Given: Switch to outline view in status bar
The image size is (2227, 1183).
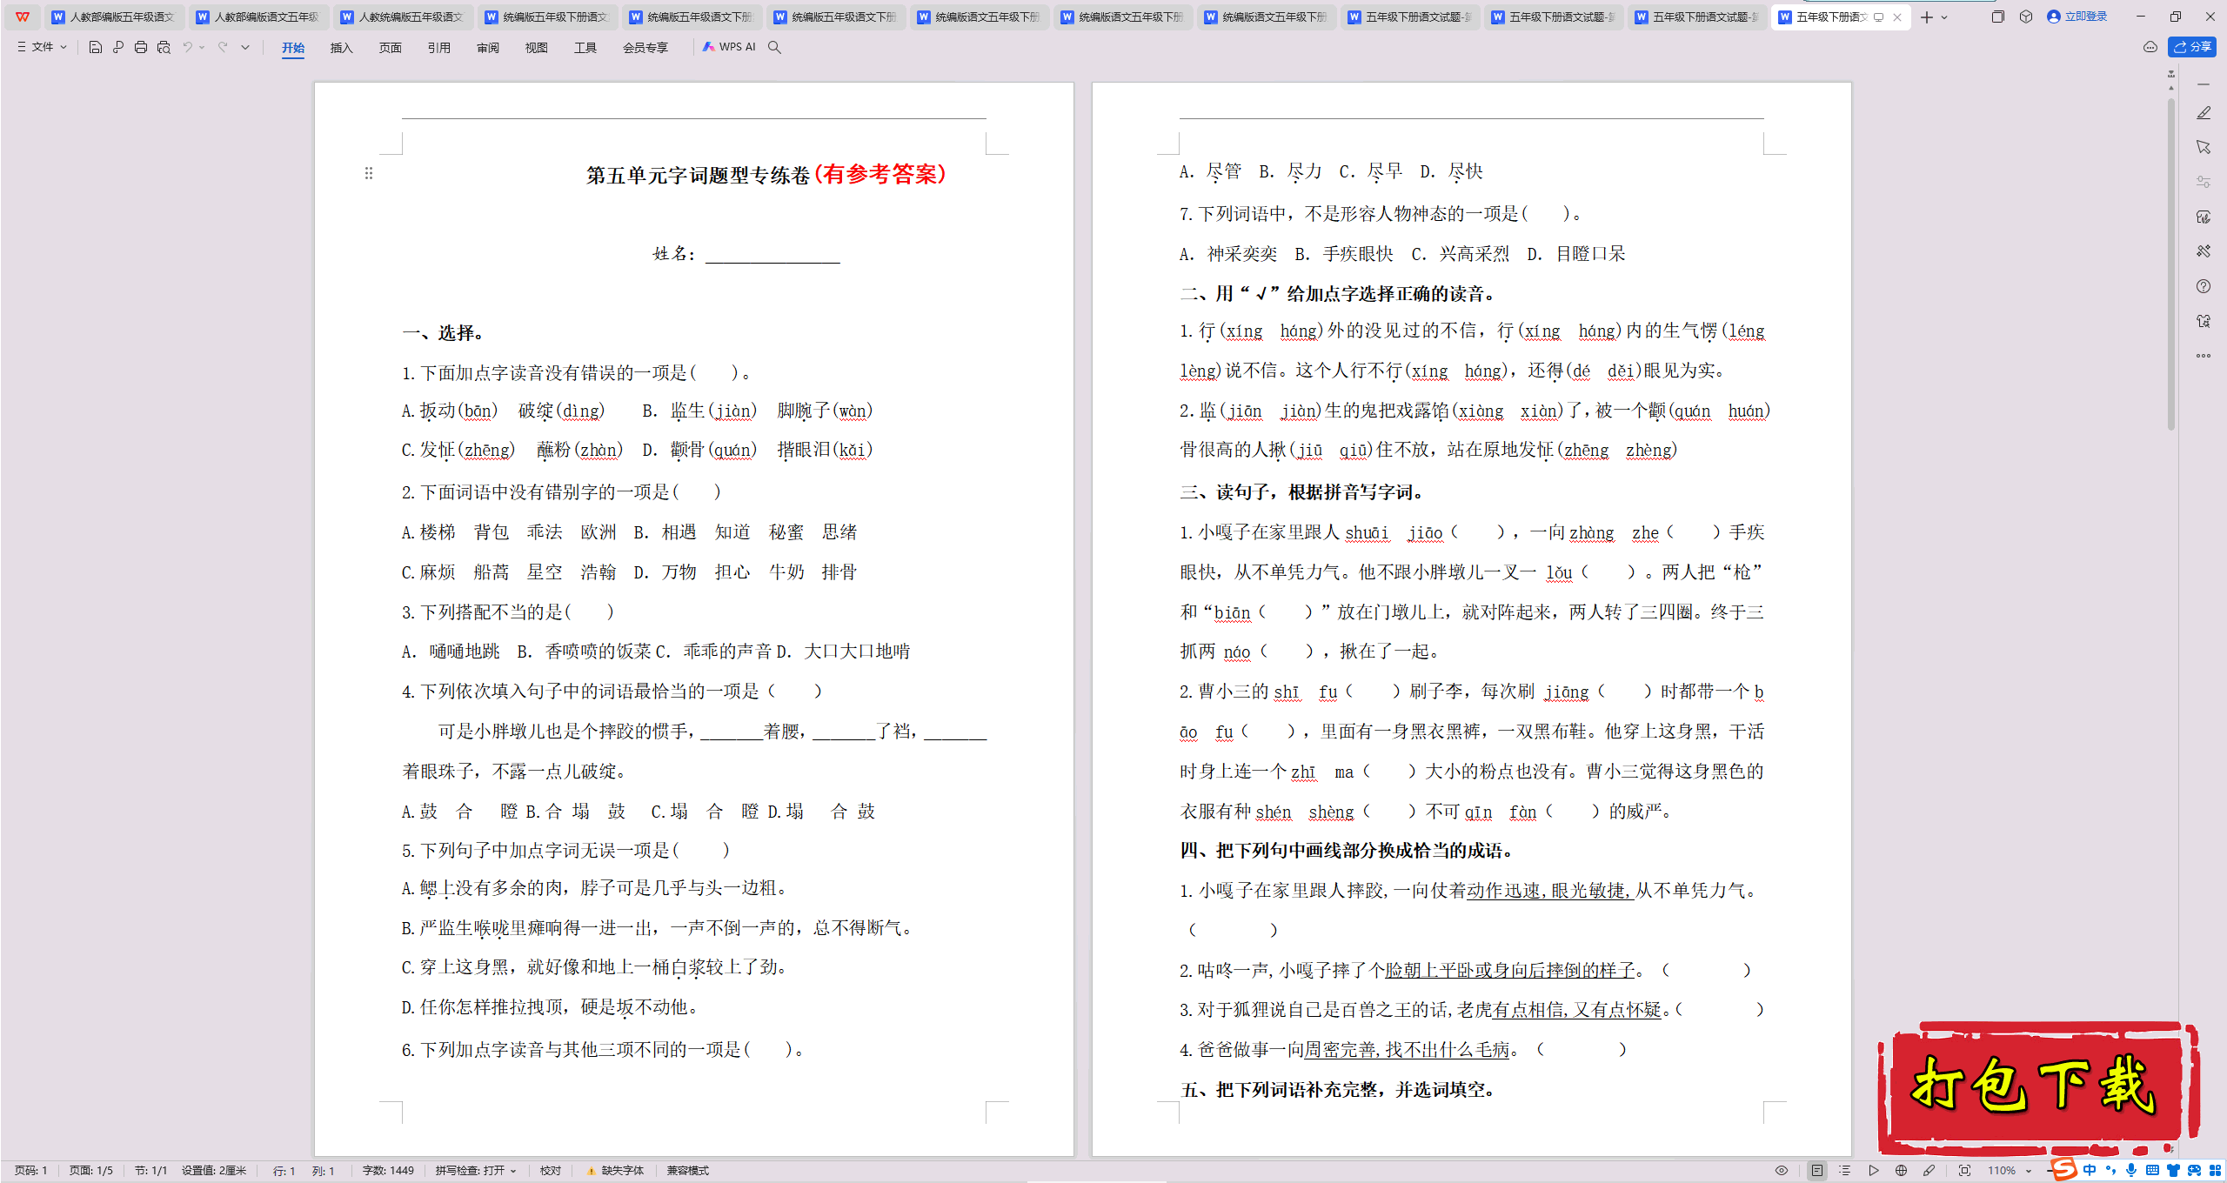Looking at the screenshot, I should tap(1845, 1171).
